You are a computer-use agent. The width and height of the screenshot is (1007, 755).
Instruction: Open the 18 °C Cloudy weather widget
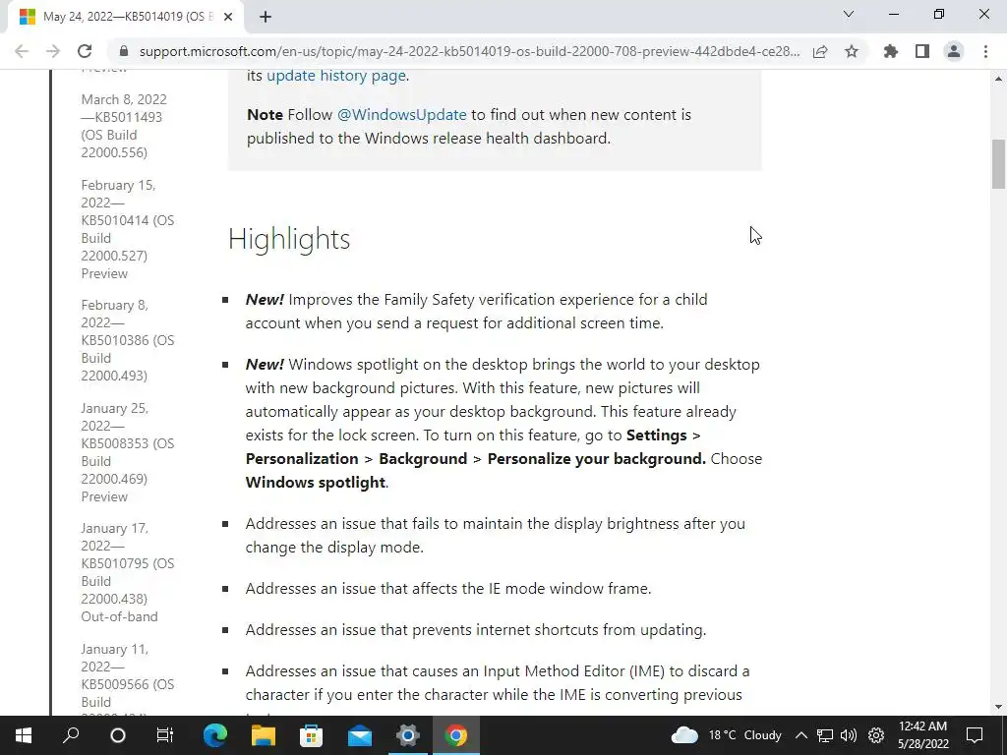pyautogui.click(x=727, y=735)
